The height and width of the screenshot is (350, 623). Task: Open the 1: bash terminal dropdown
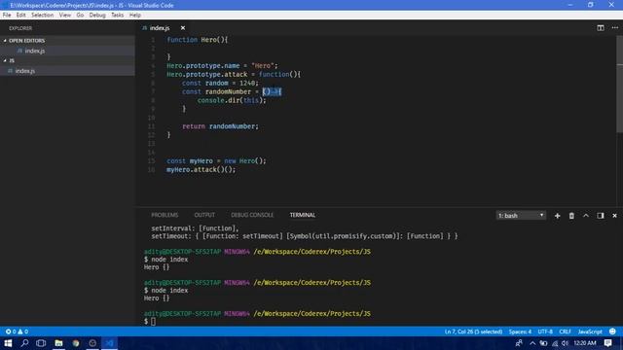click(521, 216)
